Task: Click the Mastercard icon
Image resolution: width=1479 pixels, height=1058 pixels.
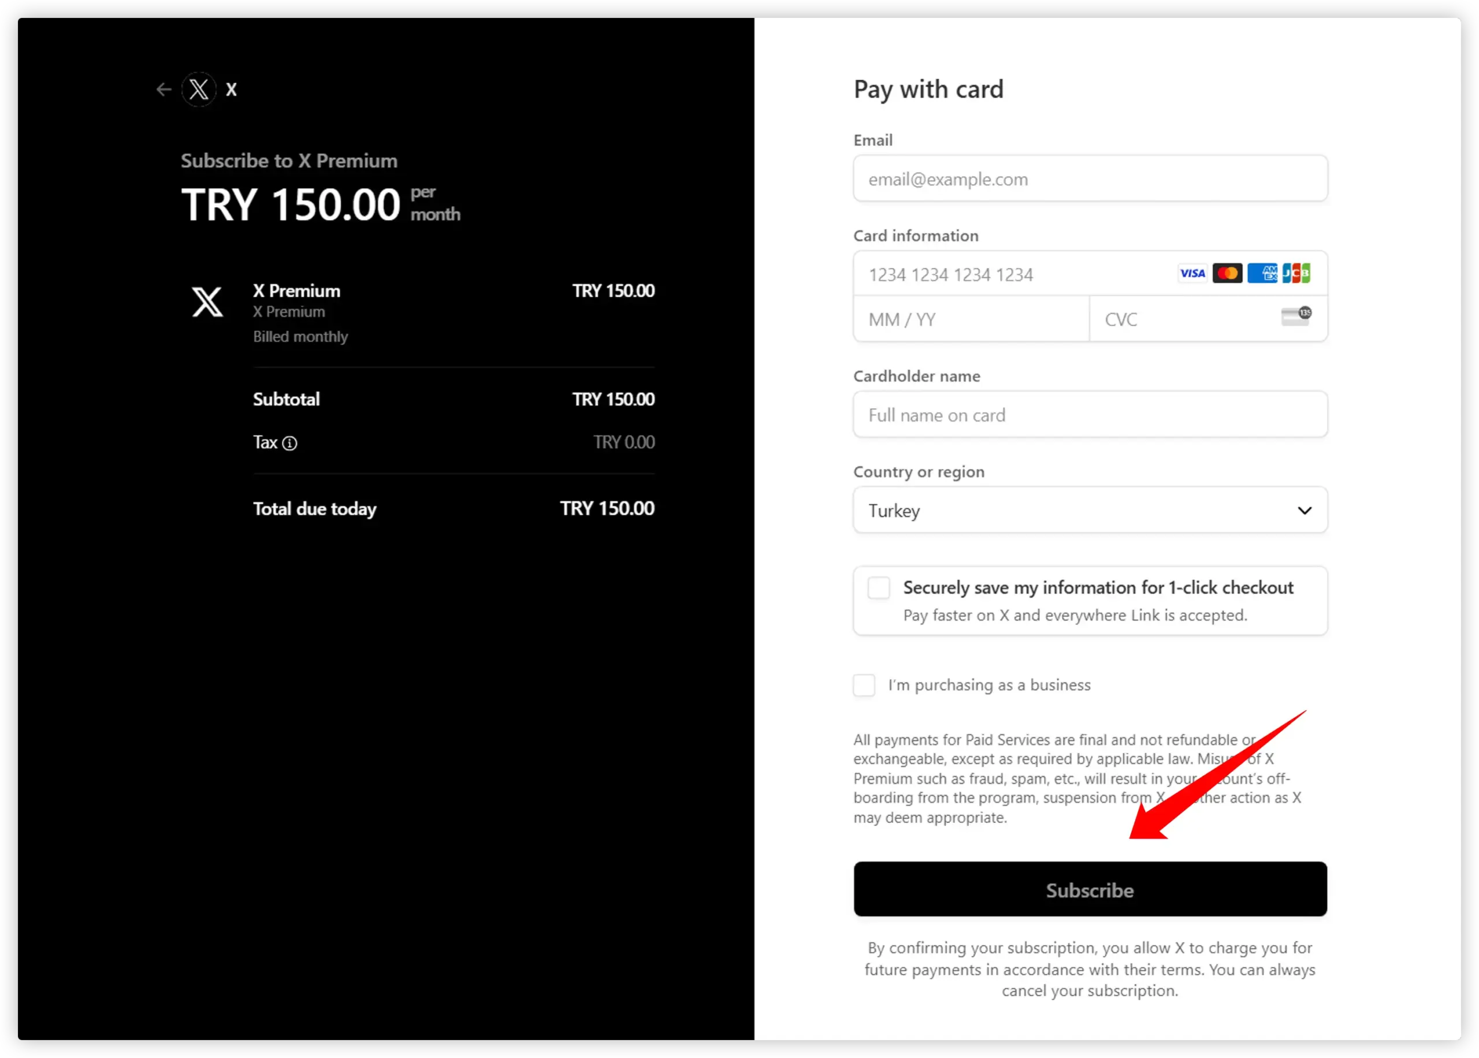Action: pyautogui.click(x=1228, y=274)
